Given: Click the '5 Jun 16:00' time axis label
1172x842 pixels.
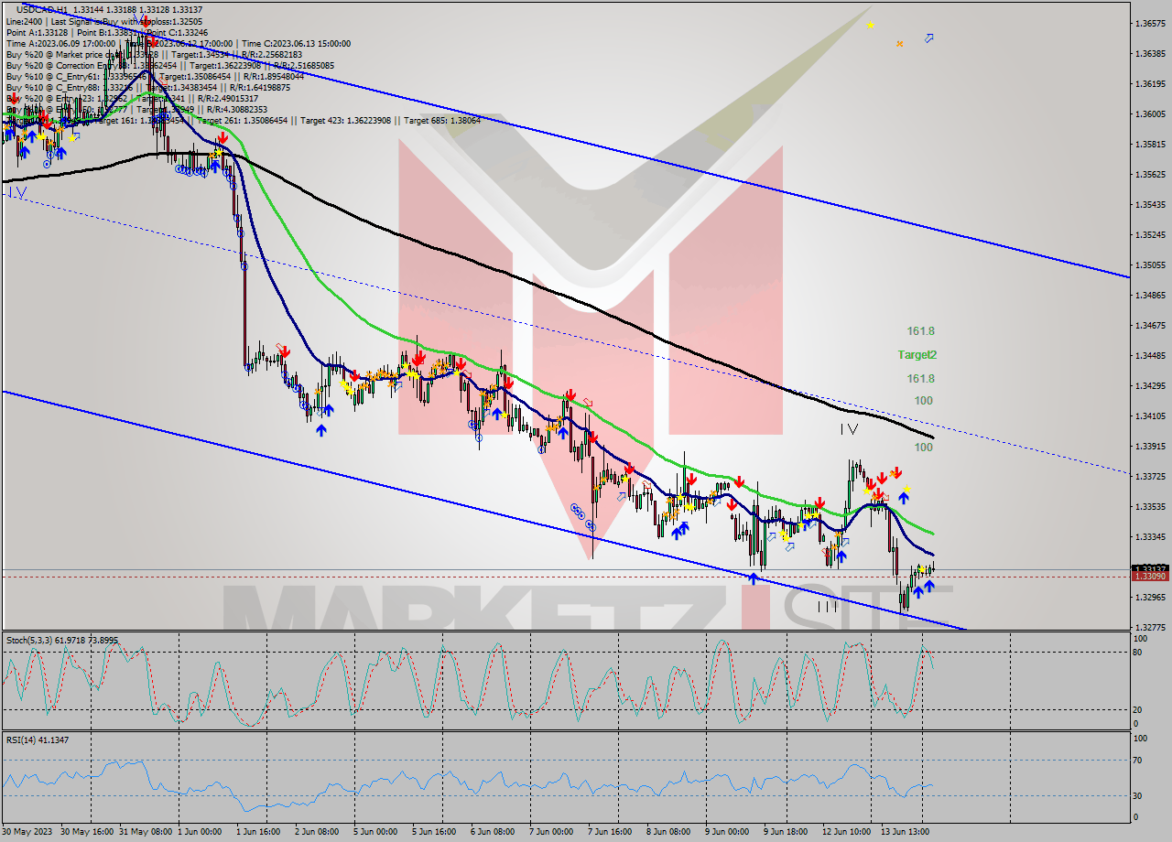Looking at the screenshot, I should 435,832.
